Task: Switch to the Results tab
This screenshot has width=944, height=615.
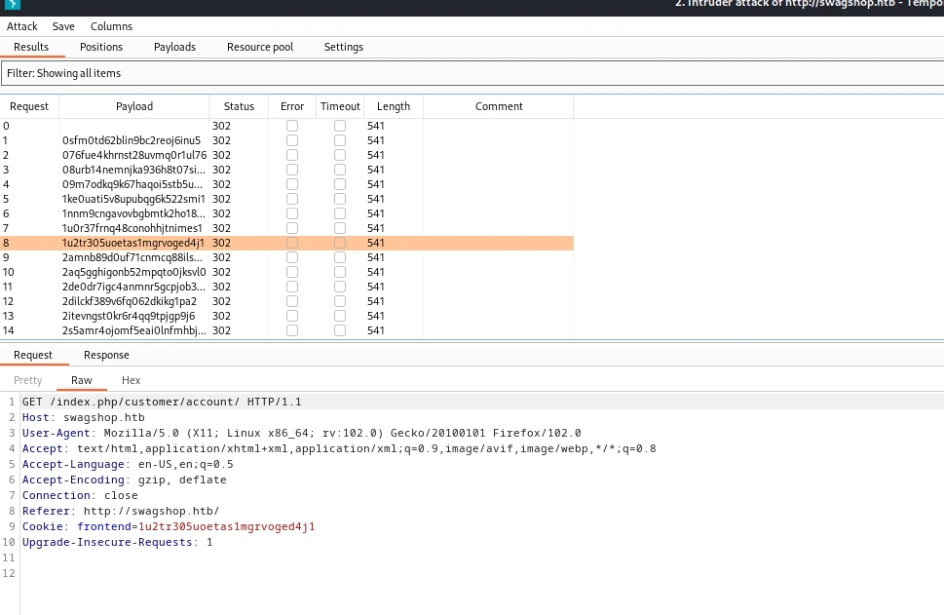Action: [31, 47]
